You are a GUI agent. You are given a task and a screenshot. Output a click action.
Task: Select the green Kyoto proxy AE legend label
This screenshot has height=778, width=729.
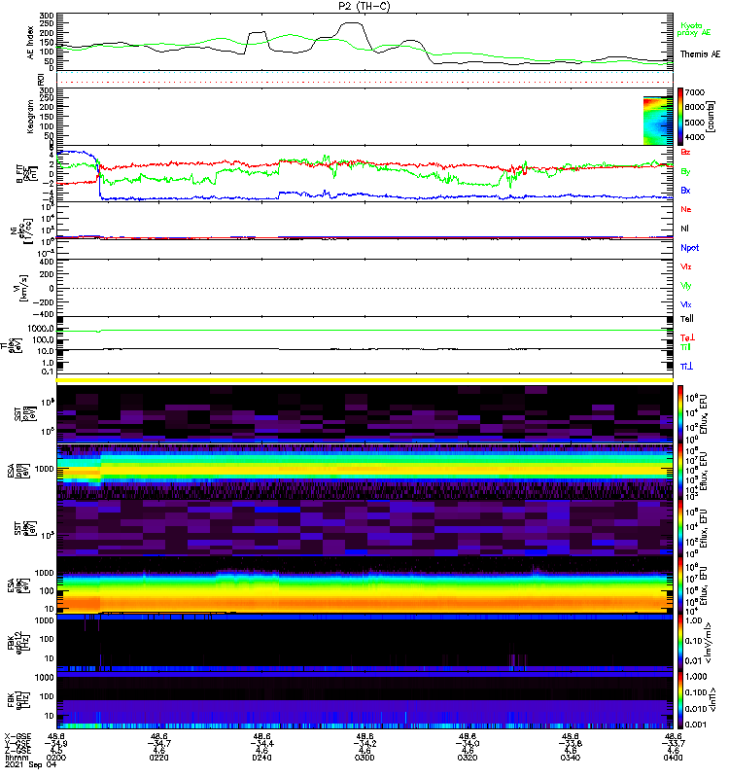[694, 29]
